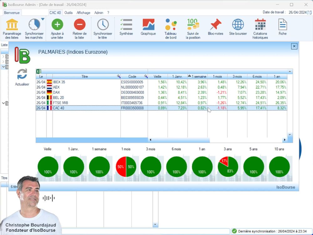The height and width of the screenshot is (235, 313).
Task: Click Synchroniser le titre
Action: (103, 29)
